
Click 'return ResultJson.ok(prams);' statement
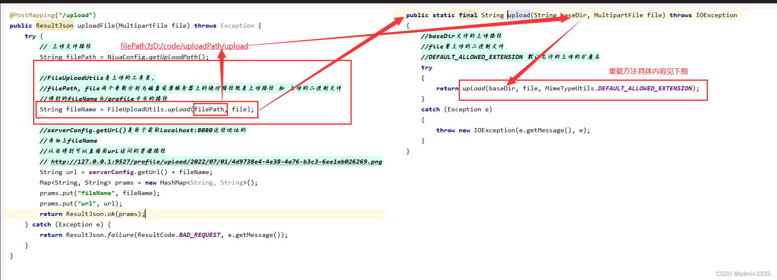tap(92, 214)
